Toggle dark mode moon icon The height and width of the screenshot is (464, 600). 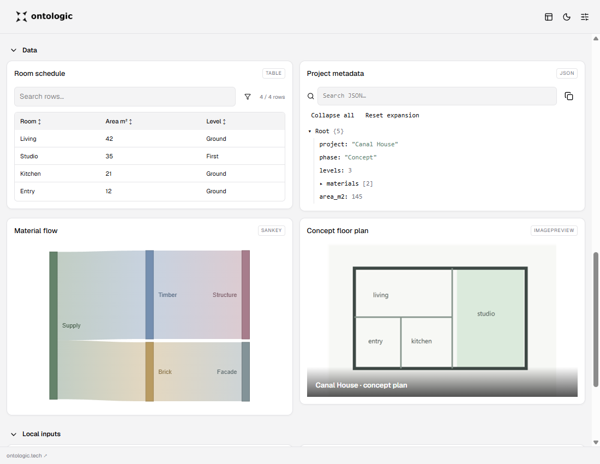click(567, 17)
